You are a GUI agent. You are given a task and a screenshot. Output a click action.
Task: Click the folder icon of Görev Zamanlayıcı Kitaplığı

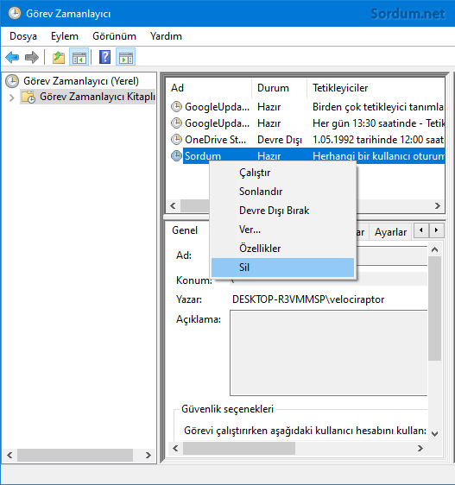tap(28, 97)
